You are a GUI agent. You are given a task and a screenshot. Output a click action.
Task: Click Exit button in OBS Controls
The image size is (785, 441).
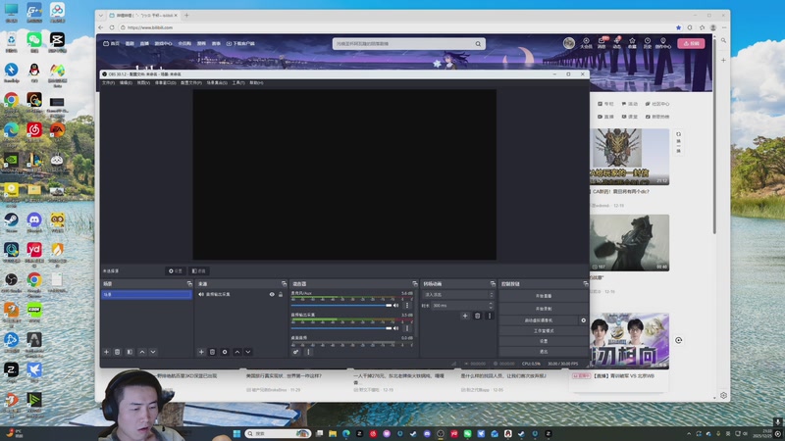544,352
